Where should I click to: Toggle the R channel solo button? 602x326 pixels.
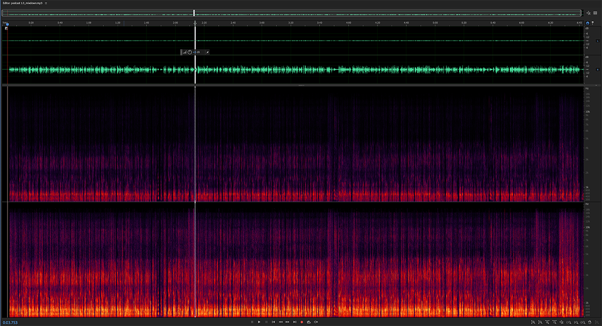tap(597, 70)
